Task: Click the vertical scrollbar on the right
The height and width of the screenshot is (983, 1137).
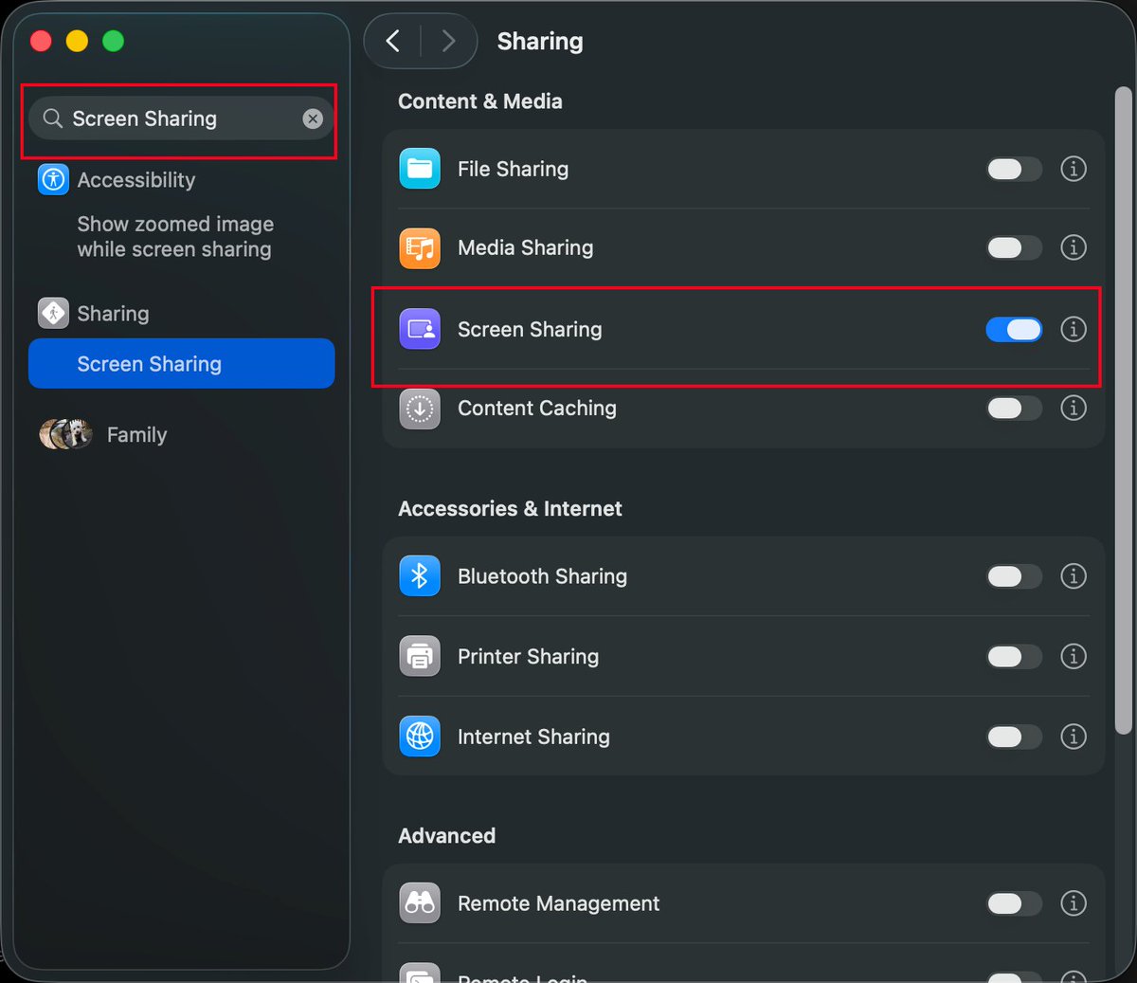Action: (1123, 410)
